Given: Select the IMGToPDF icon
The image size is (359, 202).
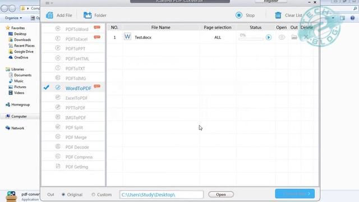Looking at the screenshot, I should coord(58,117).
